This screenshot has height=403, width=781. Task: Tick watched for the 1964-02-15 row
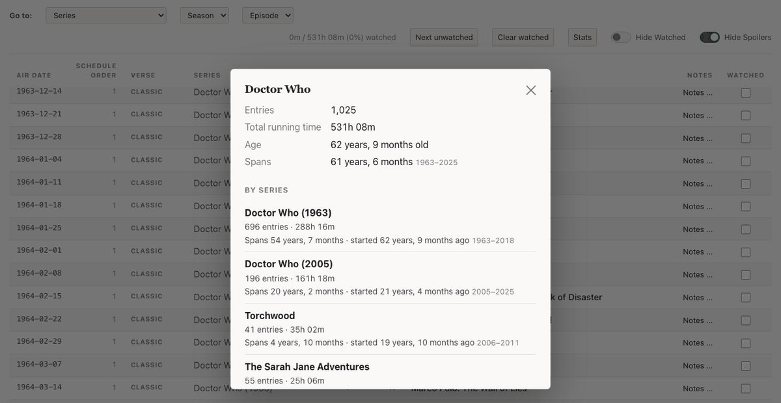pos(746,297)
